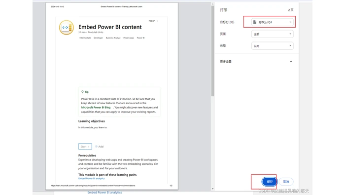Open the destination printer dropdown (另存为 PDF)

click(x=273, y=22)
